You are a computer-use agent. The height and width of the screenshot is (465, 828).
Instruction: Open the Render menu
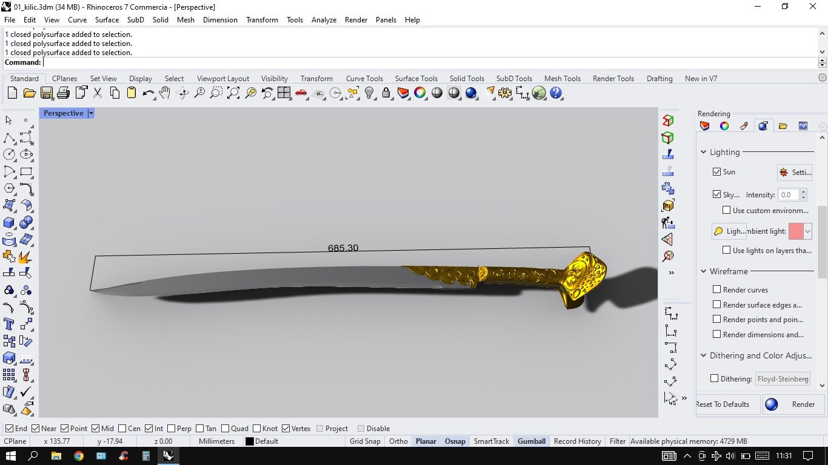(356, 19)
